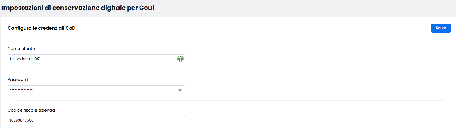Click empty space right of Password field
Viewport: 456px width, 128px height.
coord(314,90)
